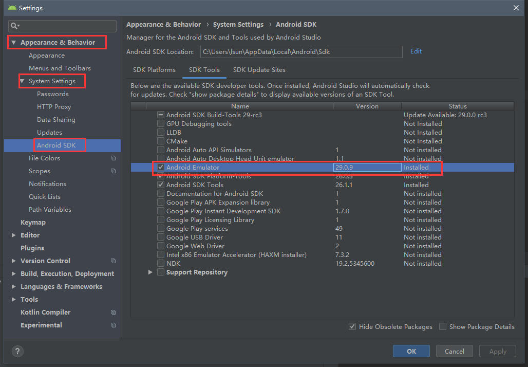Image resolution: width=528 pixels, height=367 pixels.
Task: Check the Support Repository checkbox
Action: coord(161,272)
